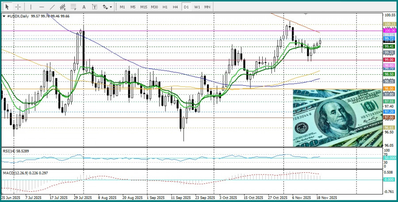
Task: Click the dollar bills image on chart
Action: [x=337, y=118]
